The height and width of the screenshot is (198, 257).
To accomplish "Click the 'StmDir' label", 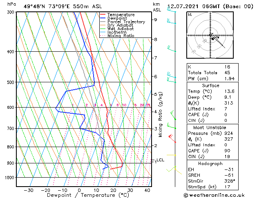I will pyautogui.click(x=196, y=181).
